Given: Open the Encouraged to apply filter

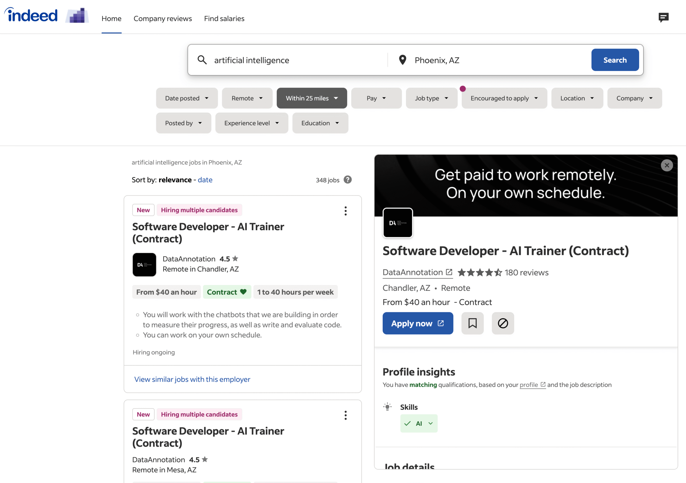Looking at the screenshot, I should 504,98.
